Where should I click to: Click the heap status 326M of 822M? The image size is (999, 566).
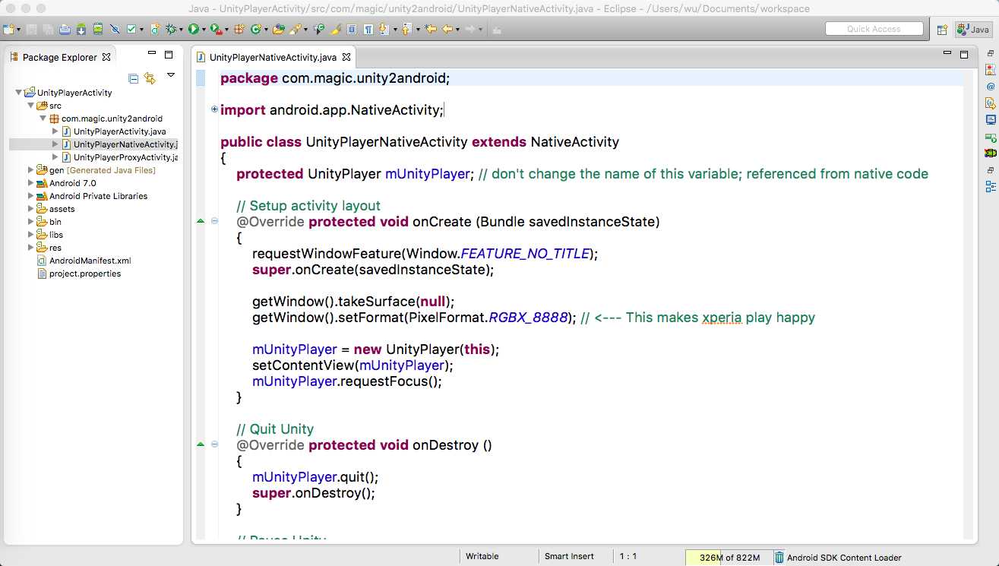[729, 557]
